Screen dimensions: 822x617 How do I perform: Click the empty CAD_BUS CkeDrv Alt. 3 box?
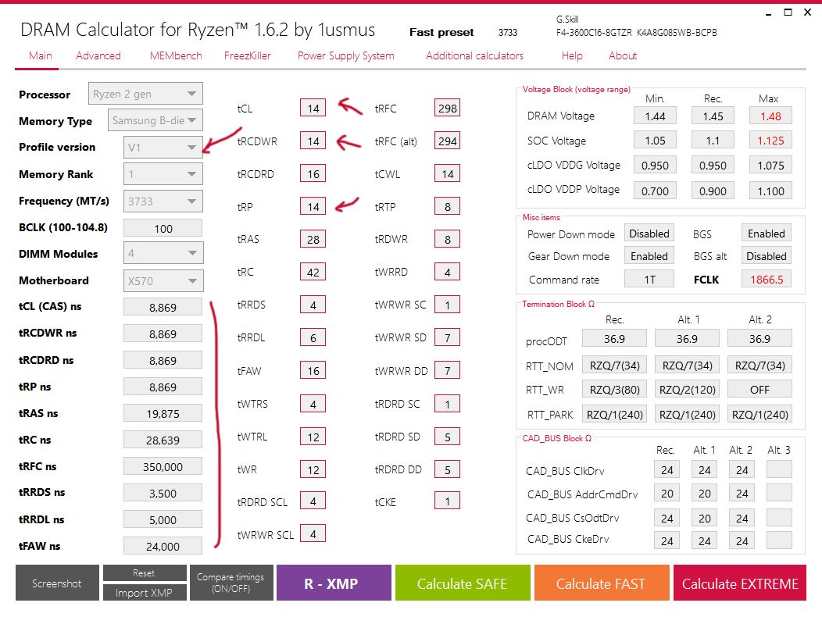pos(779,540)
